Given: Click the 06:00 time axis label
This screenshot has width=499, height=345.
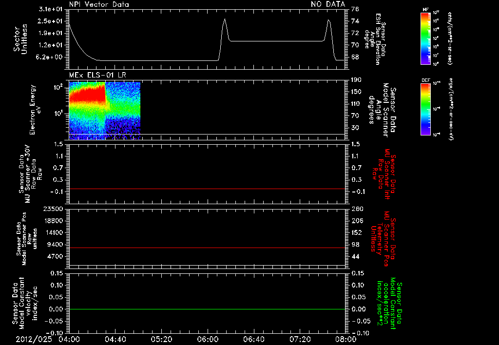Looking at the screenshot, I should [x=208, y=339].
